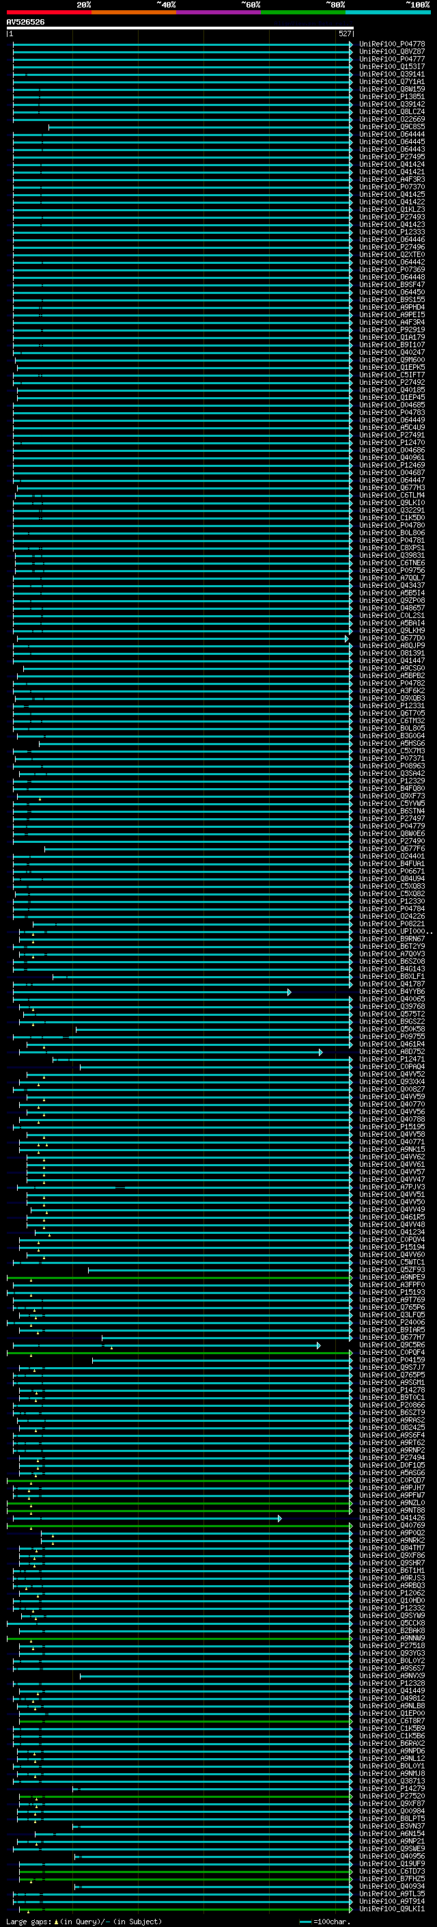
Task: Click the end position label 527
Action: (344, 33)
